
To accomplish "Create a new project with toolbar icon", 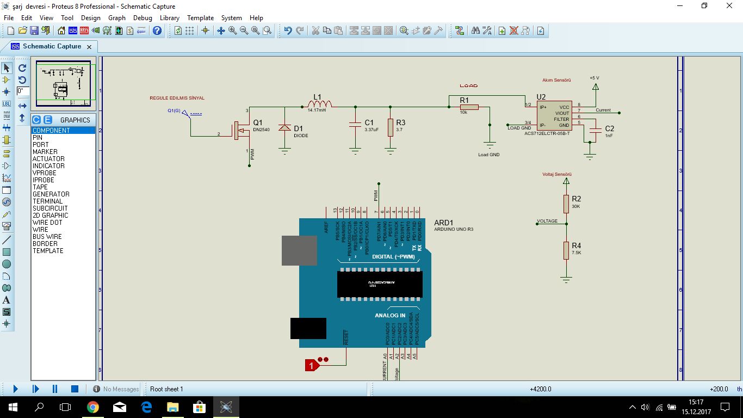I will coord(10,30).
